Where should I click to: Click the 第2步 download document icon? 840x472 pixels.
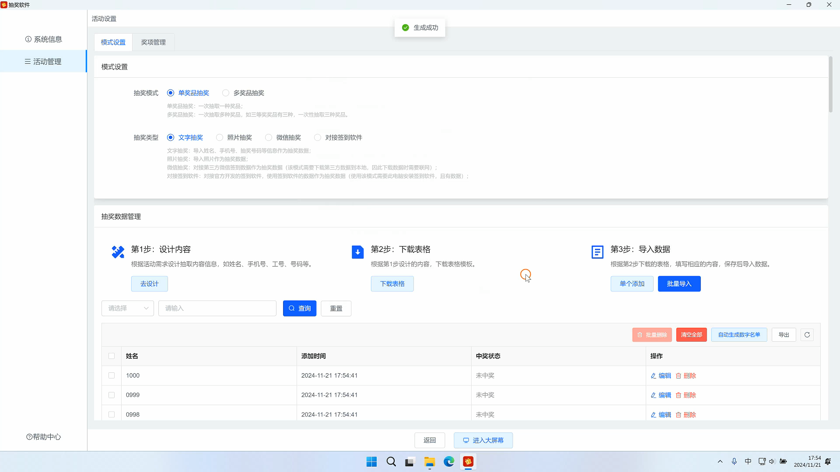(x=357, y=252)
